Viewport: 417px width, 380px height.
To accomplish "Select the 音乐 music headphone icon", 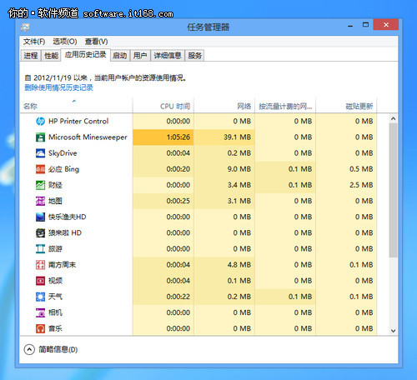I will [x=40, y=328].
